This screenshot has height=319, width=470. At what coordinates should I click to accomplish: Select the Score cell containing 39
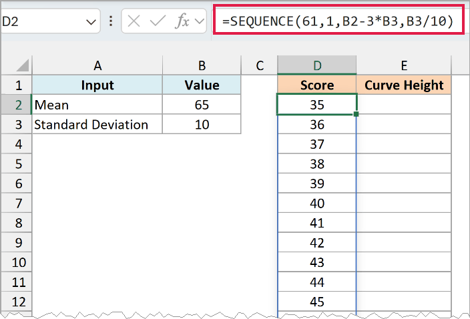317,184
